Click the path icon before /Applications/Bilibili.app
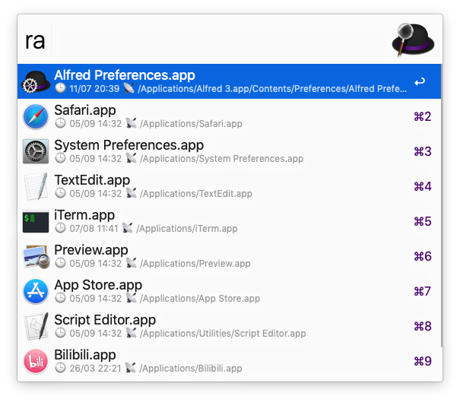This screenshot has height=402, width=460. point(131,367)
